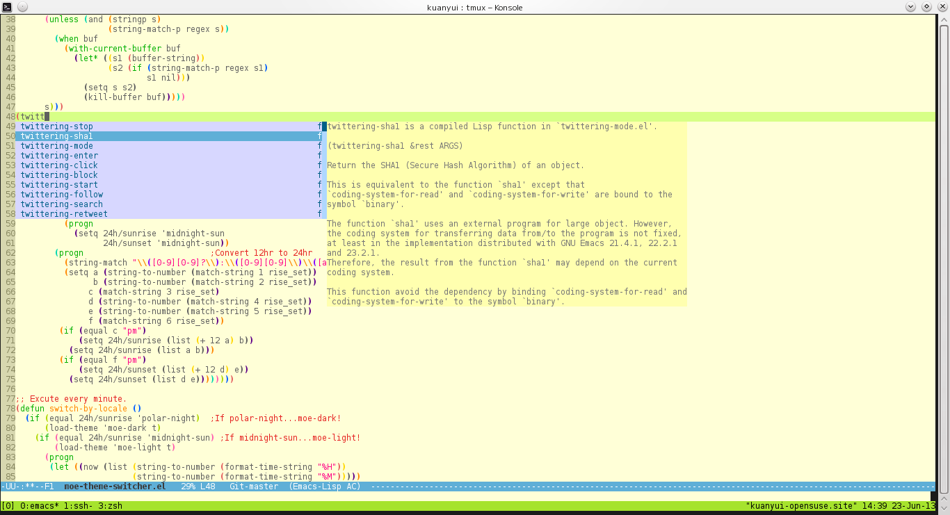
Task: Select twittering-follow completion candidate
Action: tap(171, 195)
